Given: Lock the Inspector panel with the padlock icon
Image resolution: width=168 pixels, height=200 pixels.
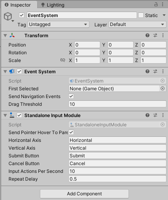Looking at the screenshot, I should [x=156, y=5].
